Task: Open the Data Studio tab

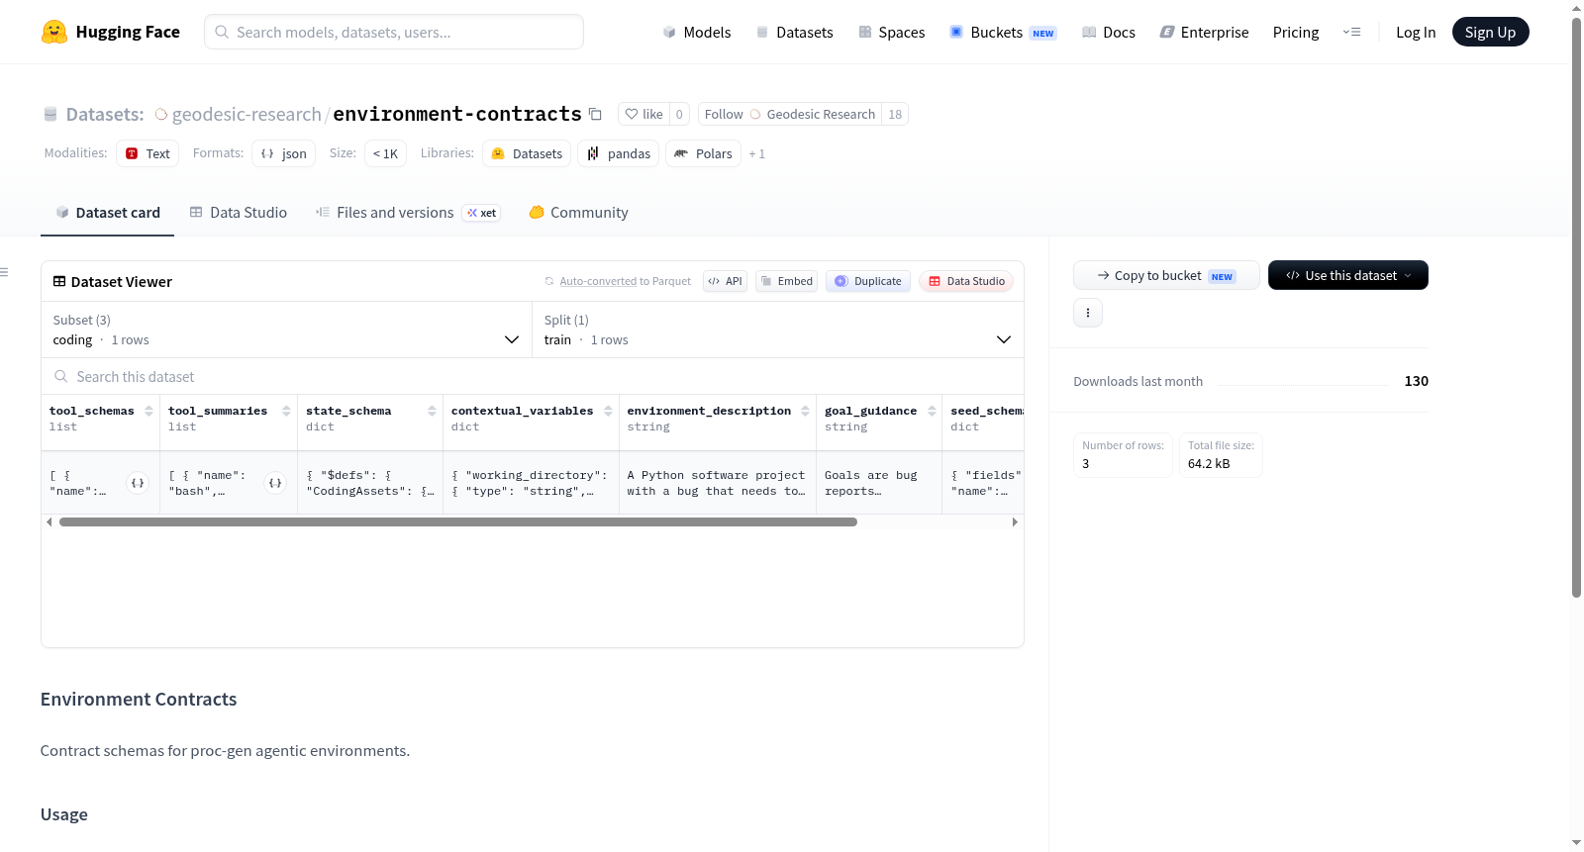Action: pos(239,213)
